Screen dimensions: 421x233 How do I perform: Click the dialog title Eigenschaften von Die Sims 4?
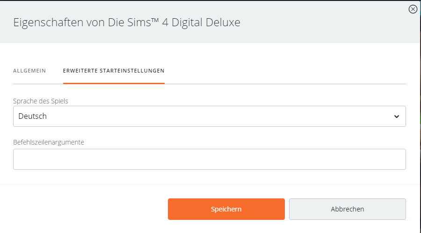(127, 22)
